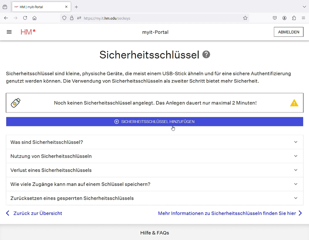Expand 'Wie viele Zugänge' FAQ item
Viewport: 309px width, 240px height.
click(x=154, y=184)
